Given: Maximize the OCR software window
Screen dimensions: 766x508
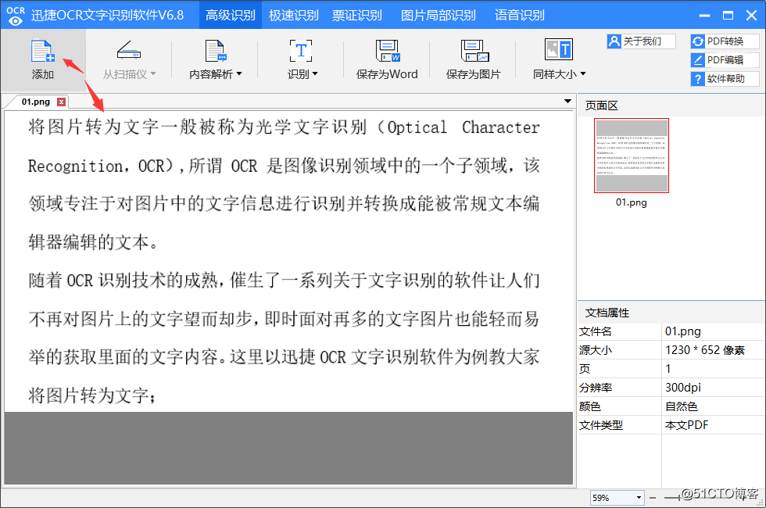Looking at the screenshot, I should tap(728, 15).
